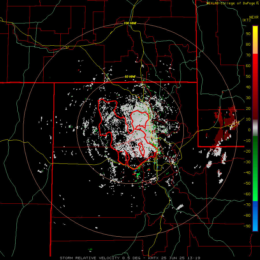Click the -80 scale value

[247, 216]
